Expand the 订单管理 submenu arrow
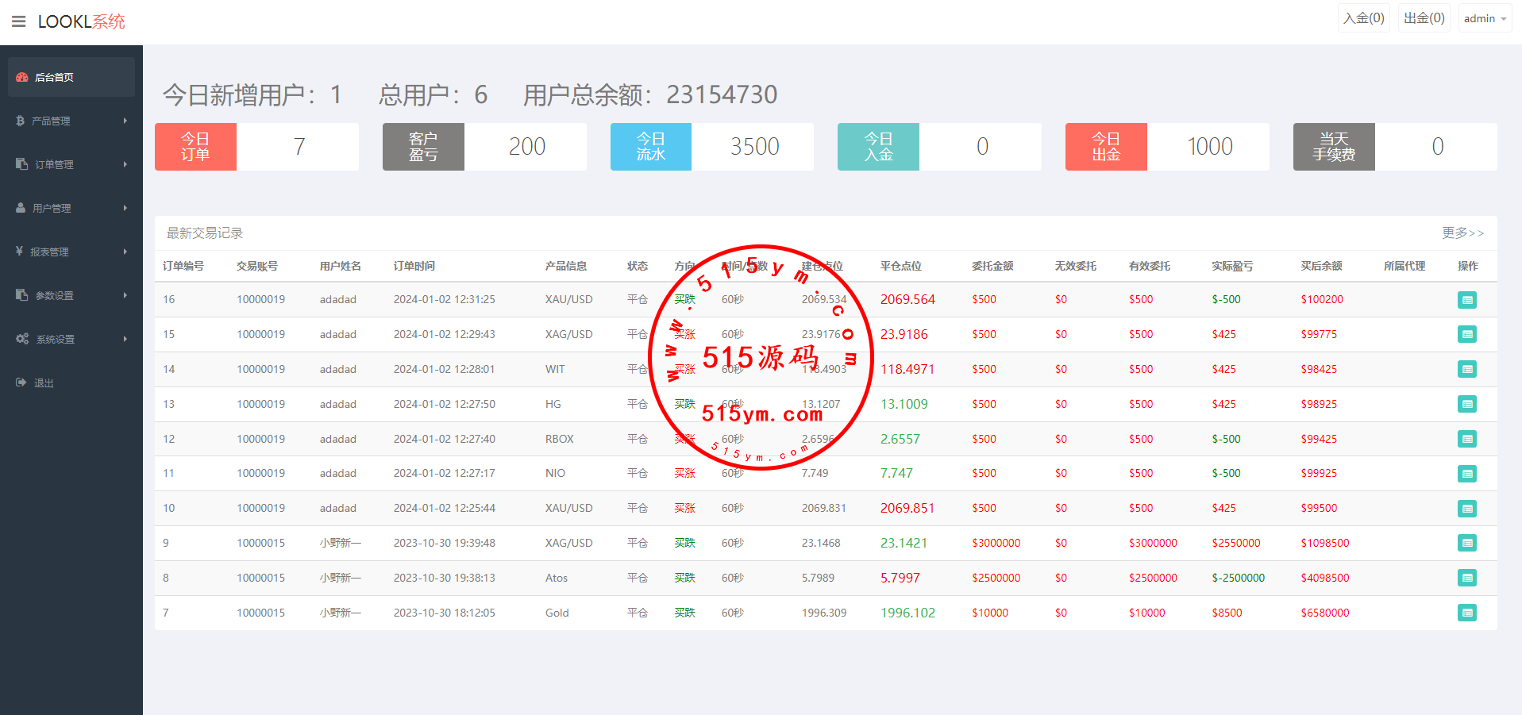 click(125, 164)
